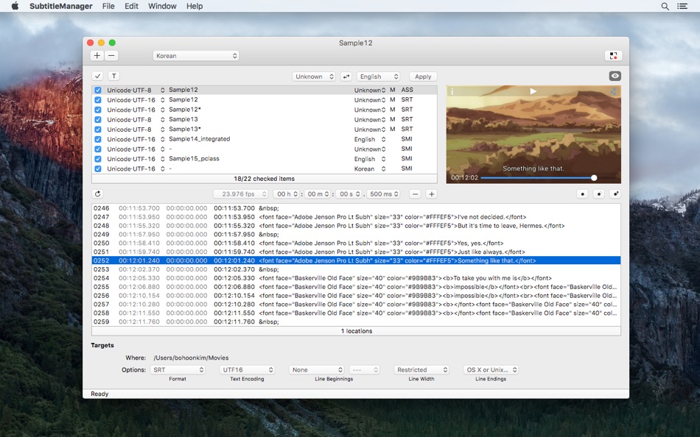Click the Apply button
Image resolution: width=700 pixels, height=437 pixels.
point(423,77)
